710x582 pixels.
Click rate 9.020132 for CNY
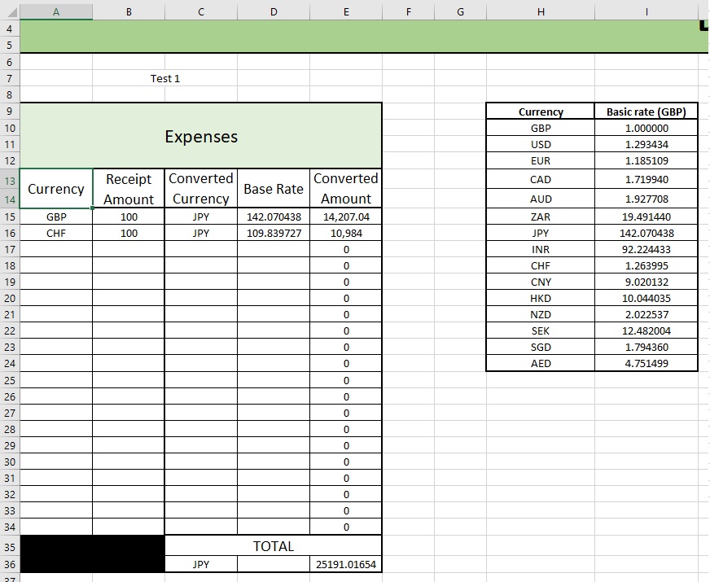(646, 282)
